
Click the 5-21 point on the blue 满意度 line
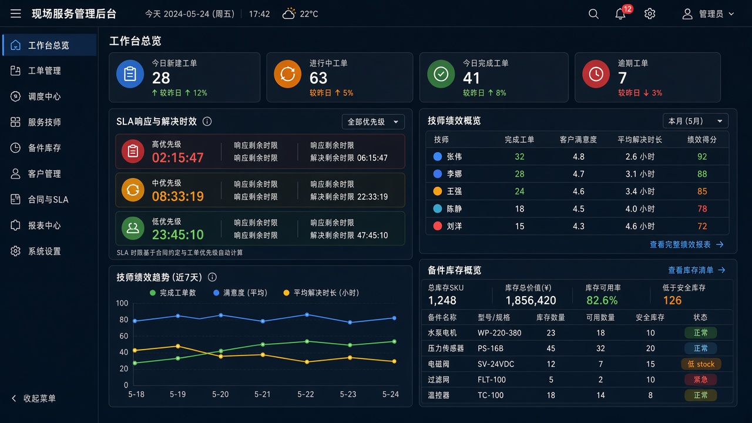click(263, 321)
